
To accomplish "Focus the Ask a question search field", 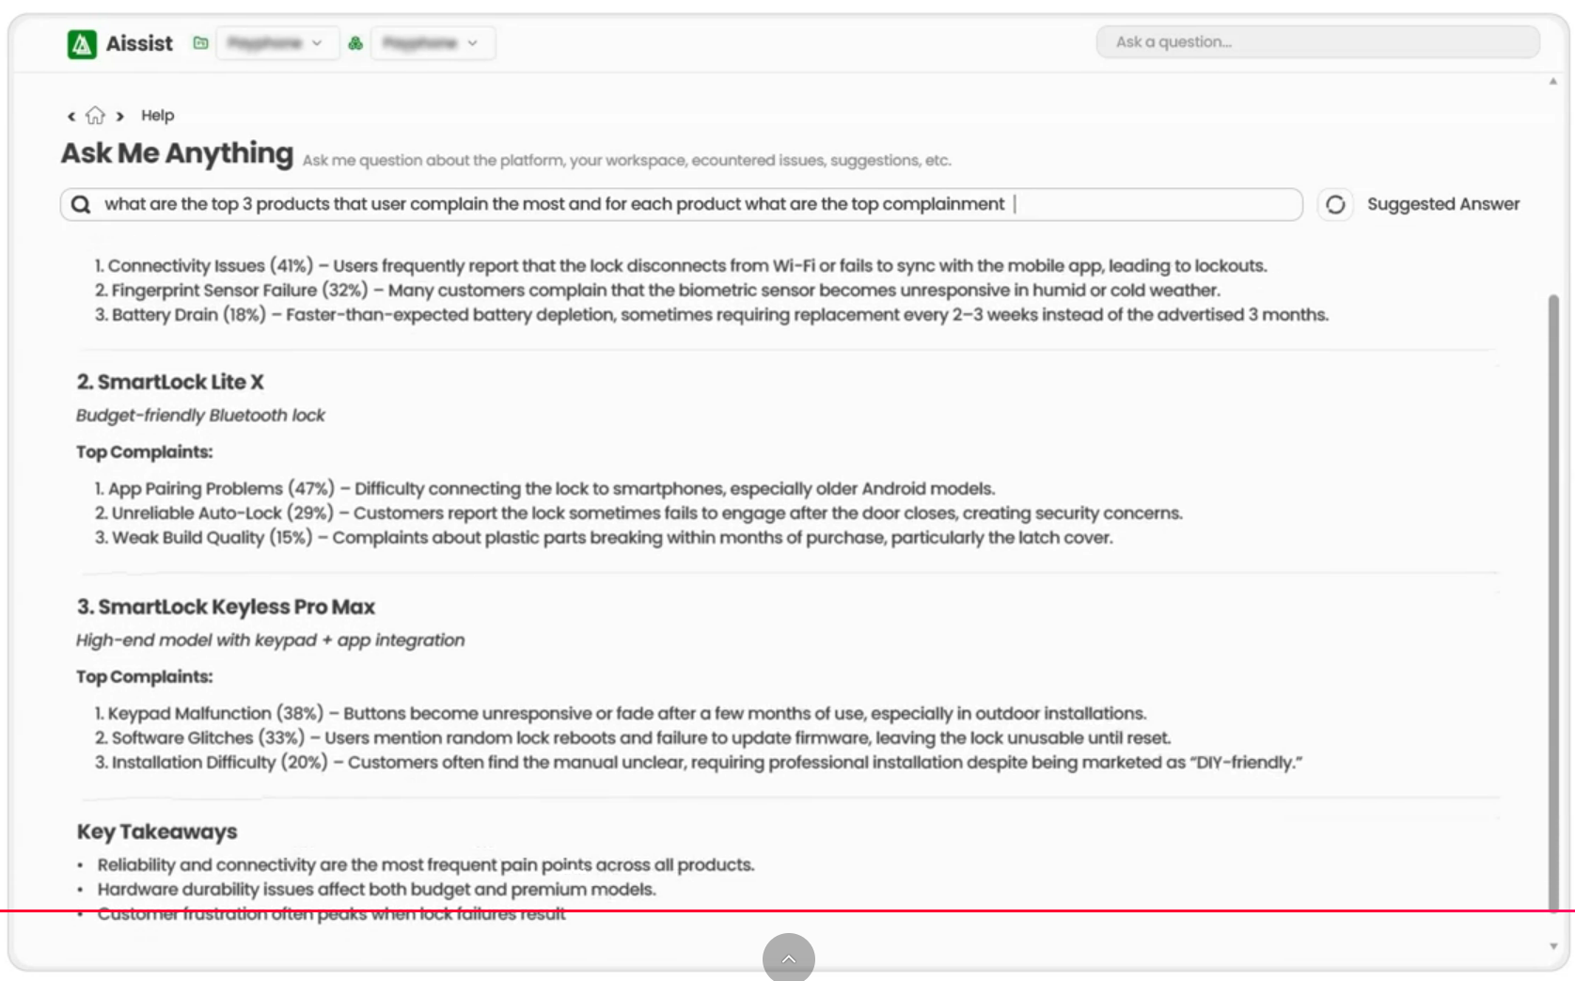I will point(1316,41).
